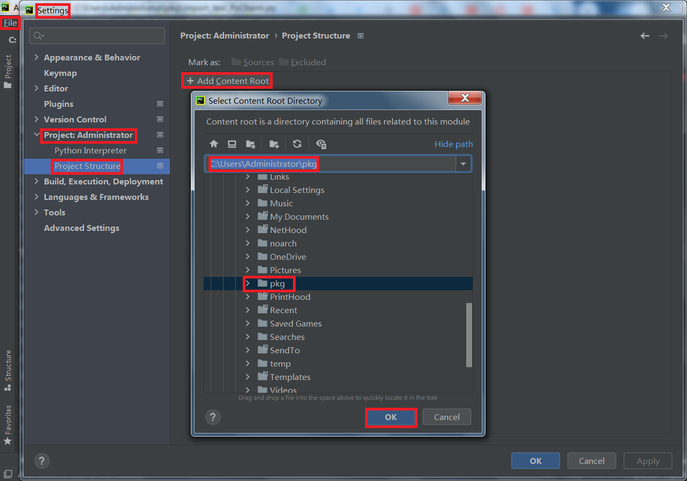687x481 pixels.
Task: Click the project-level icon beside Version Control
Action: pyautogui.click(x=160, y=119)
